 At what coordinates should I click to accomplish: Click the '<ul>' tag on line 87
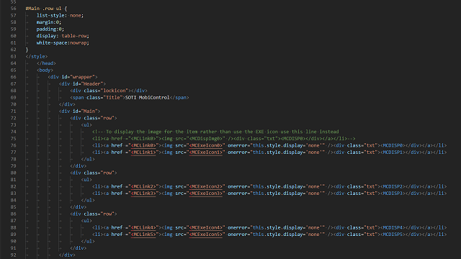click(86, 221)
